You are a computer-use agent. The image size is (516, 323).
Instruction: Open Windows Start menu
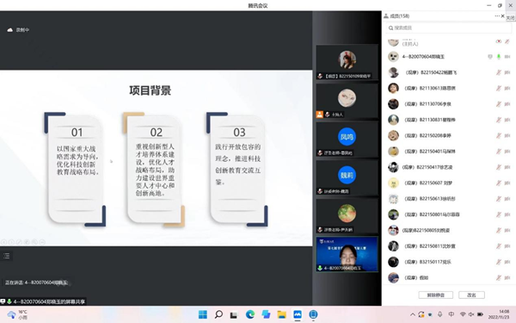[203, 314]
